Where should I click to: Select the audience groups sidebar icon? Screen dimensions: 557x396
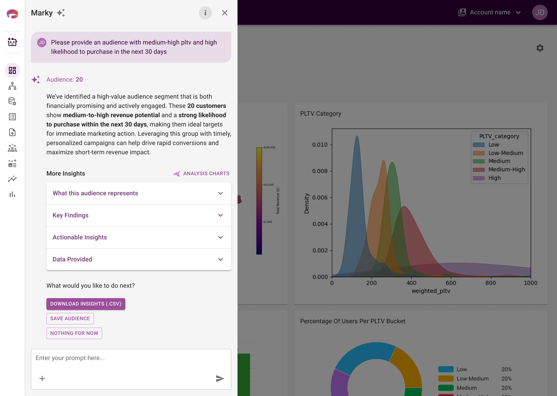12,148
